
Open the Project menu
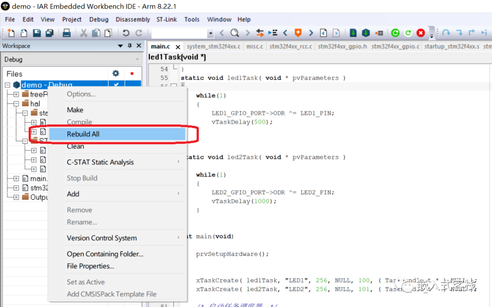click(72, 20)
